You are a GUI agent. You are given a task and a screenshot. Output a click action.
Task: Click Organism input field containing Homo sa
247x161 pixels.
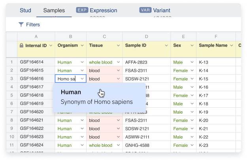pyautogui.click(x=67, y=79)
